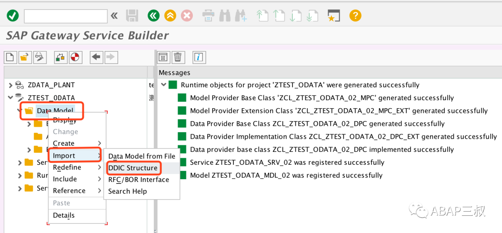Go to Next Page icon
The width and height of the screenshot is (502, 233).
[x=295, y=15]
